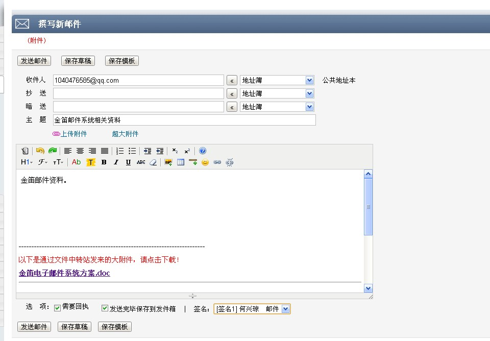Click the bottom 保存草稿 button

(75, 327)
